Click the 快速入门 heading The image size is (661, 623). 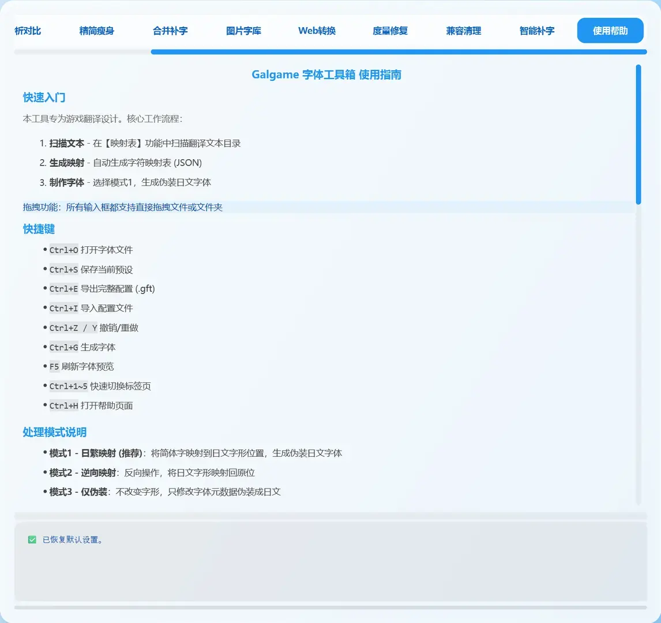pos(44,97)
